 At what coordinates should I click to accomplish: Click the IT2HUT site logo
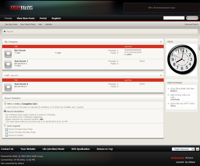21,8
